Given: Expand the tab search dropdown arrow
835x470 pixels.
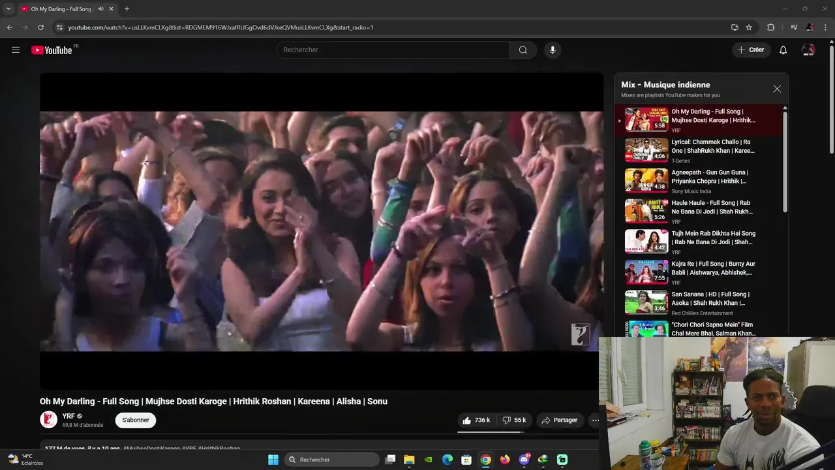Looking at the screenshot, I should [8, 9].
